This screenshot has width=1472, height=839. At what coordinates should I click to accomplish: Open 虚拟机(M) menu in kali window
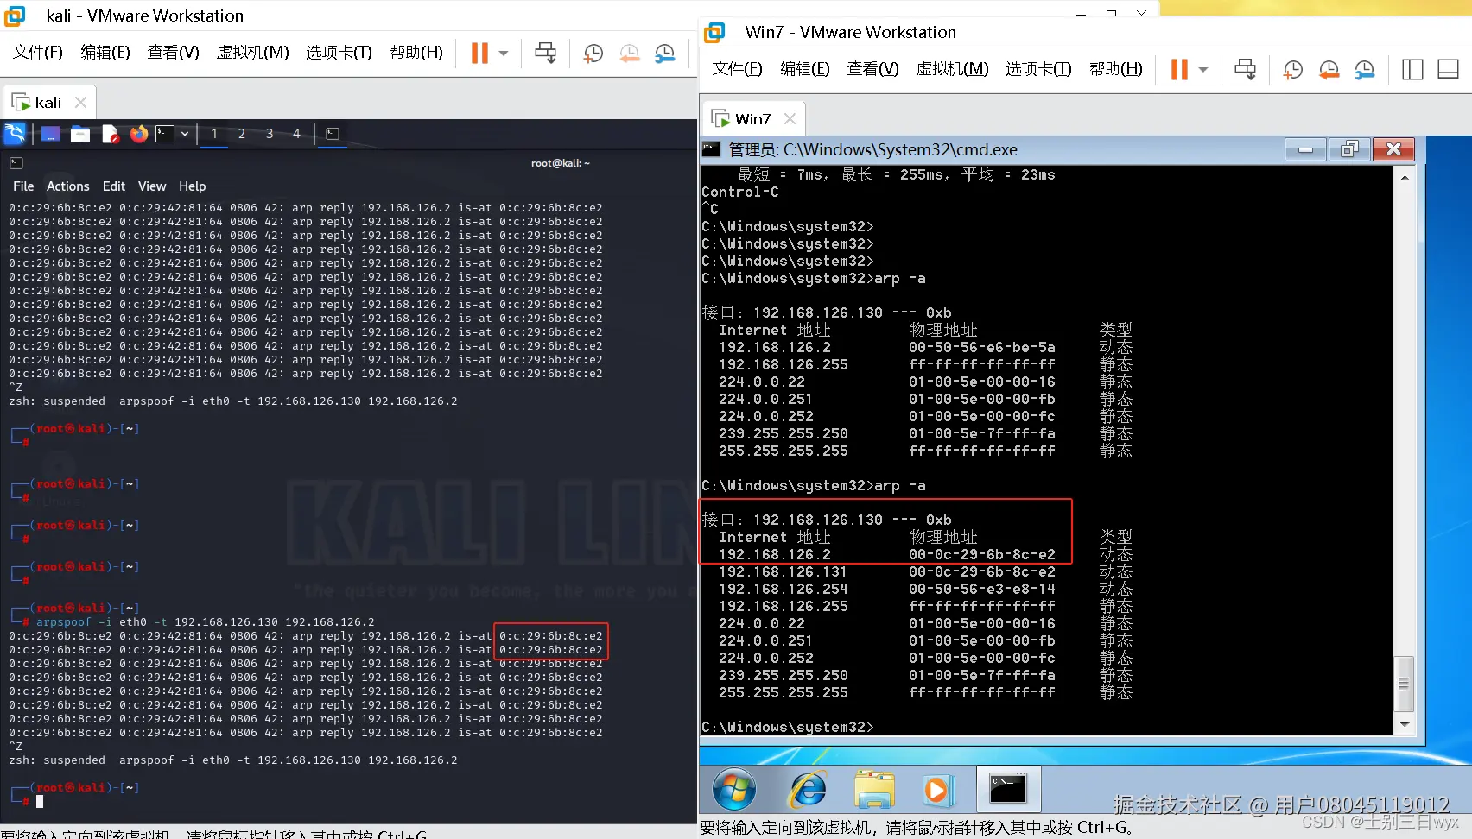point(252,53)
